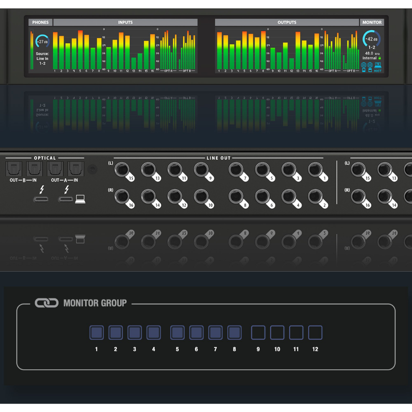
Task: Click the 'OPTICAL' rear panel label
Action: 45,158
